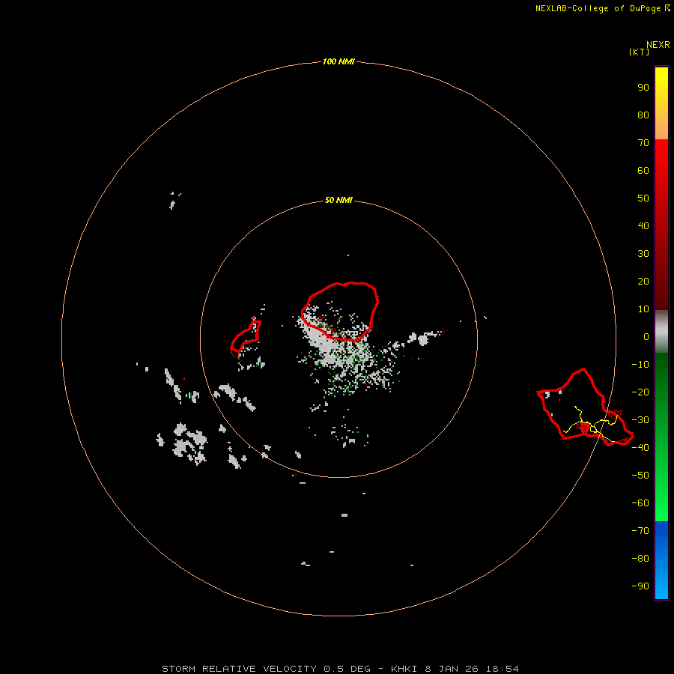The image size is (674, 674).
Task: Click the 10 value on velocity scale
Action: 643,309
